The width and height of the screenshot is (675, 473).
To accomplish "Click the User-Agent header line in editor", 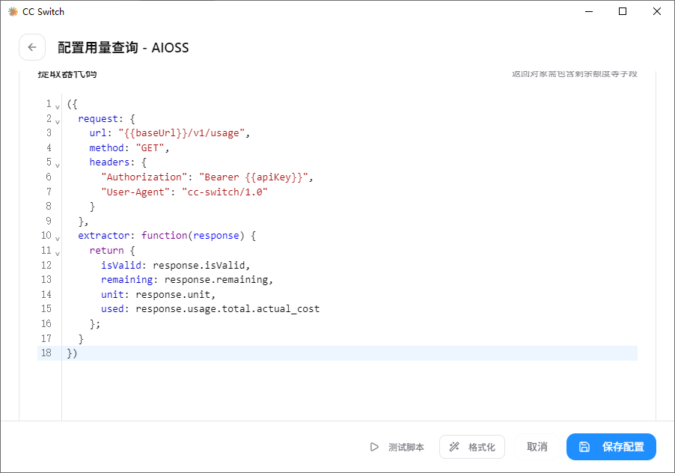I will point(184,192).
